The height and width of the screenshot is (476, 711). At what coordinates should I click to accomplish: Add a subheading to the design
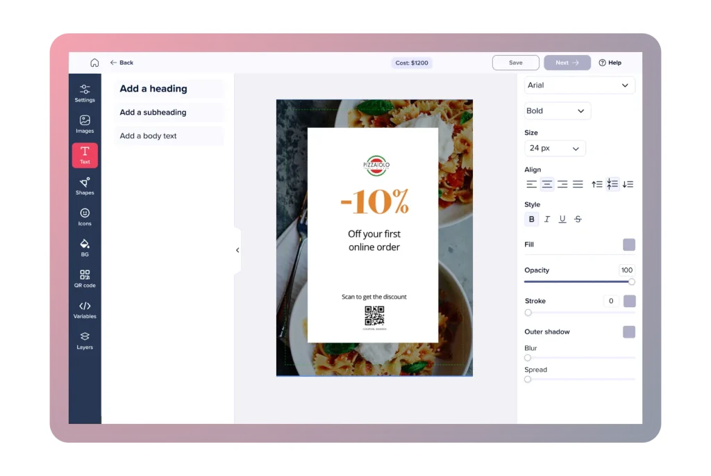[x=169, y=112]
